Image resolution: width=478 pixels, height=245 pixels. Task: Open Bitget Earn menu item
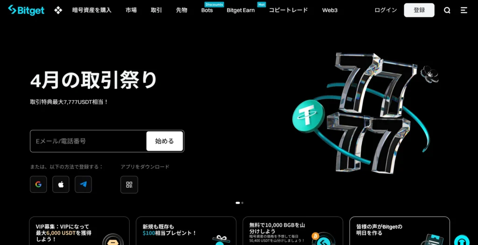click(240, 10)
